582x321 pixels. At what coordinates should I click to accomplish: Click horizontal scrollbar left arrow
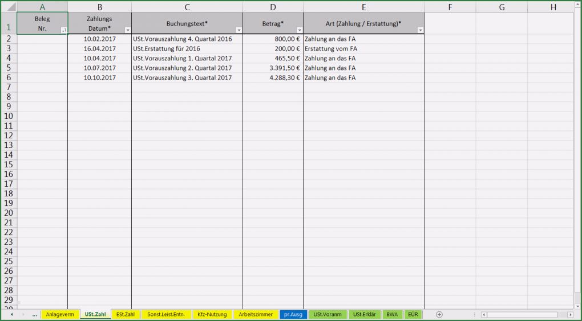[x=484, y=315]
